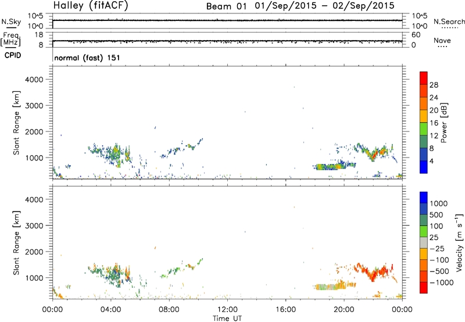Viewport: 465px width, 322px height.
Task: Click the 'Halley (fitACF)' plot title
Action: coord(91,6)
